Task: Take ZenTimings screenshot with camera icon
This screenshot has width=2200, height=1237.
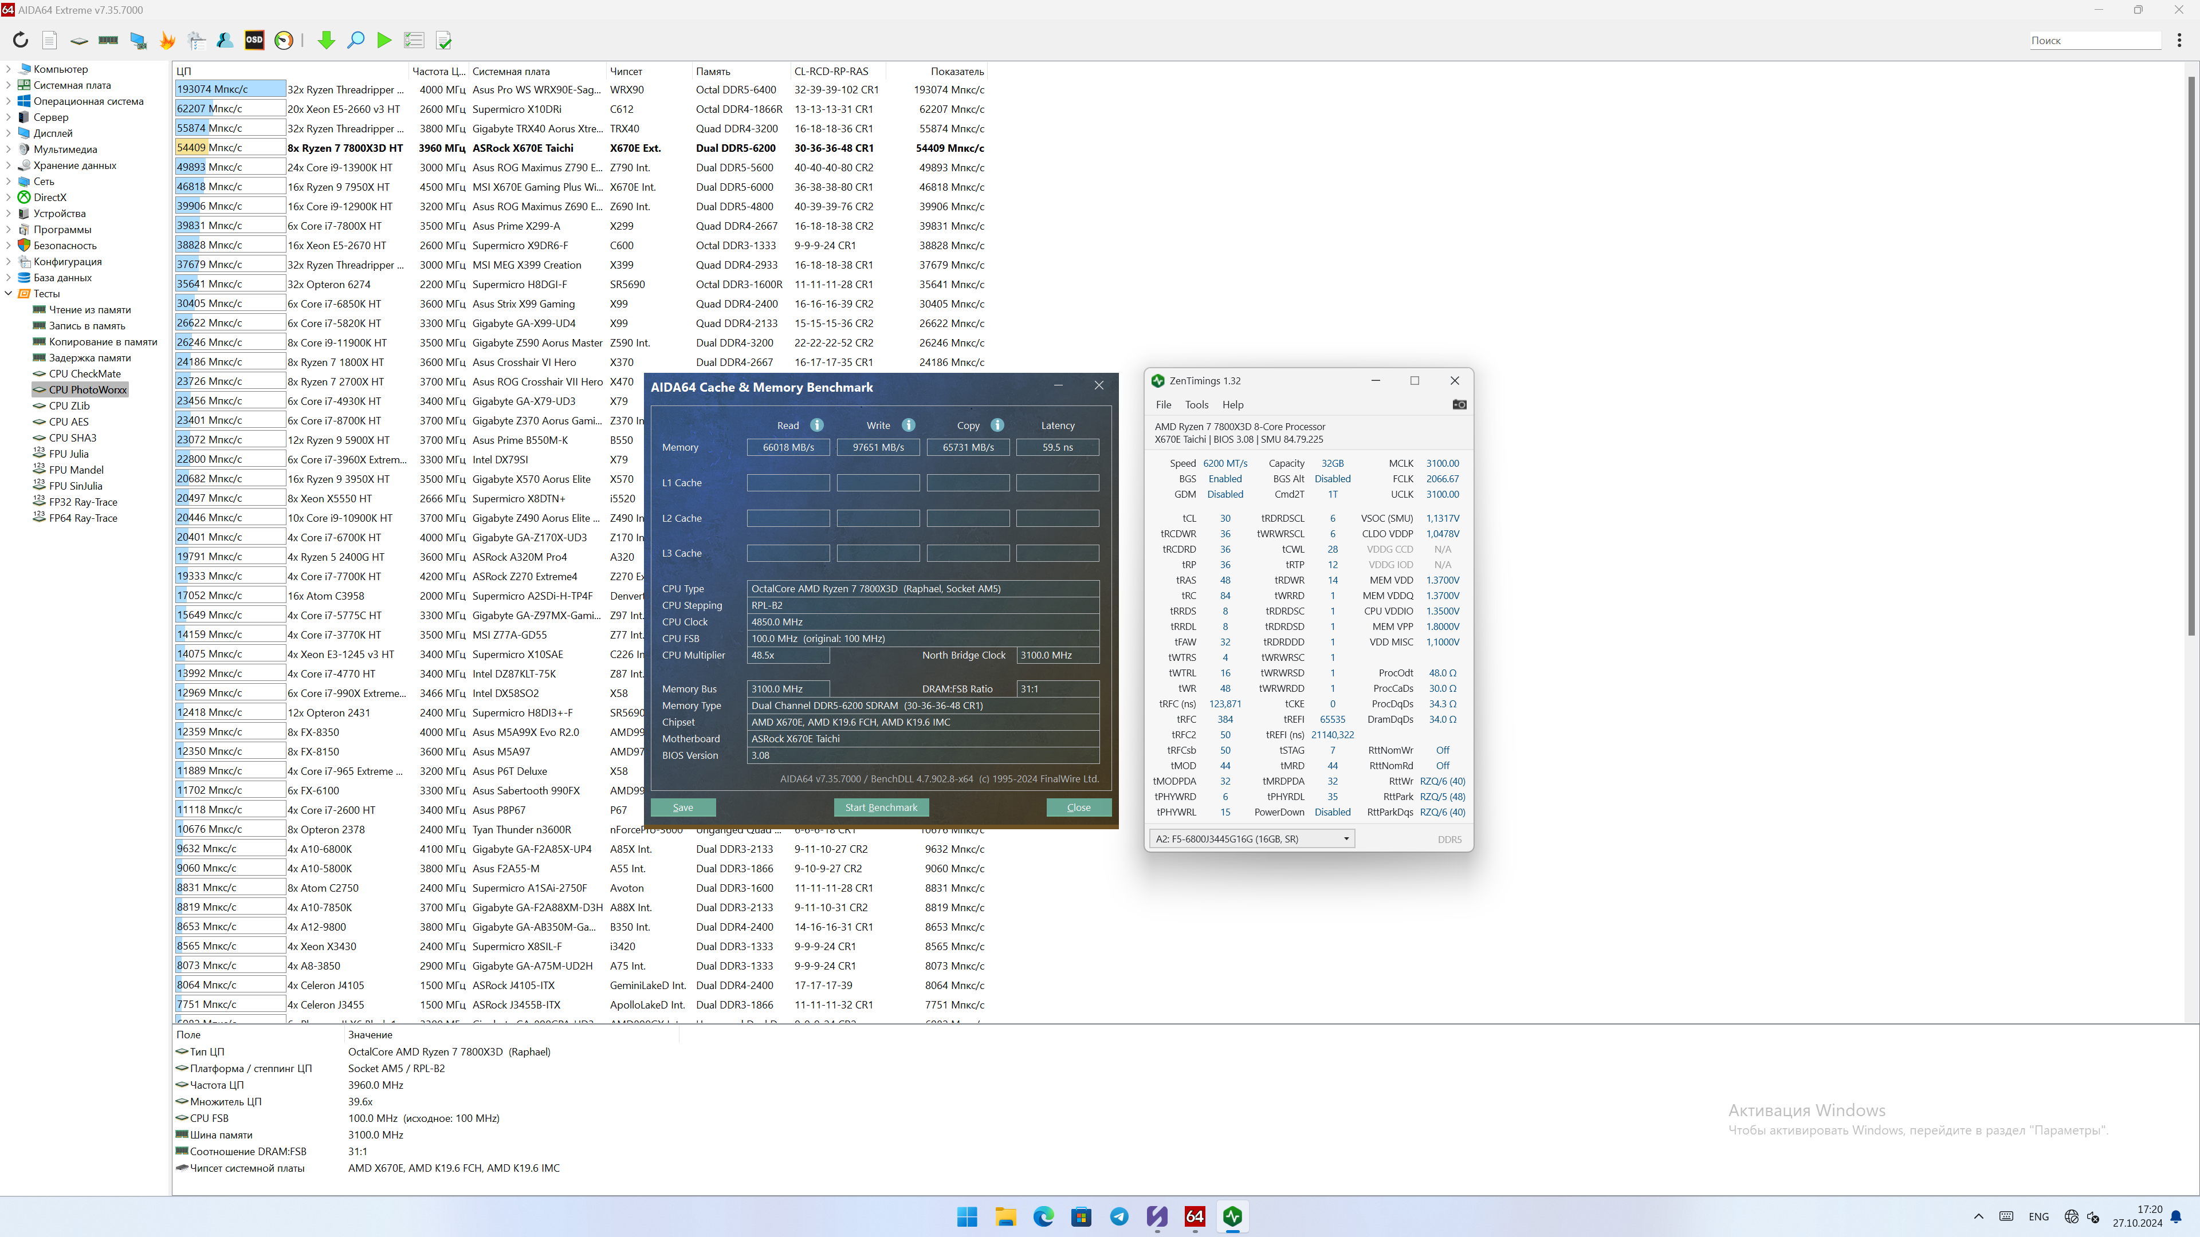Action: (x=1460, y=405)
